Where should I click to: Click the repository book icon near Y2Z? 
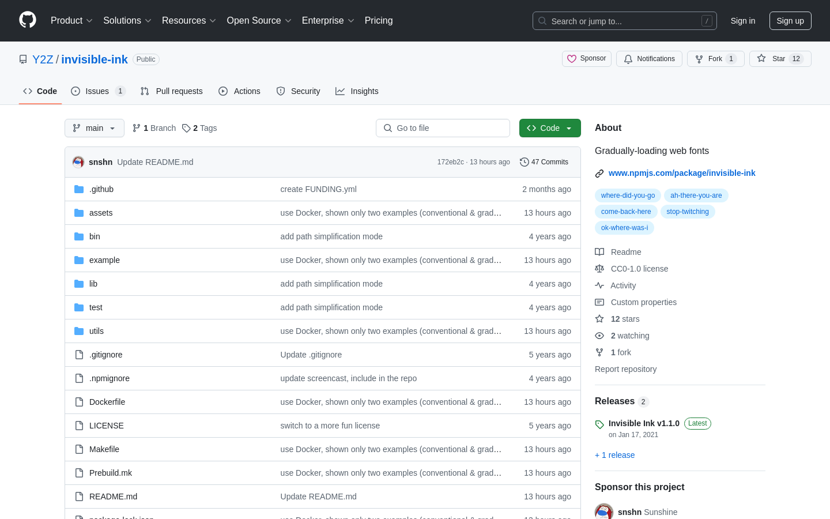pos(23,59)
